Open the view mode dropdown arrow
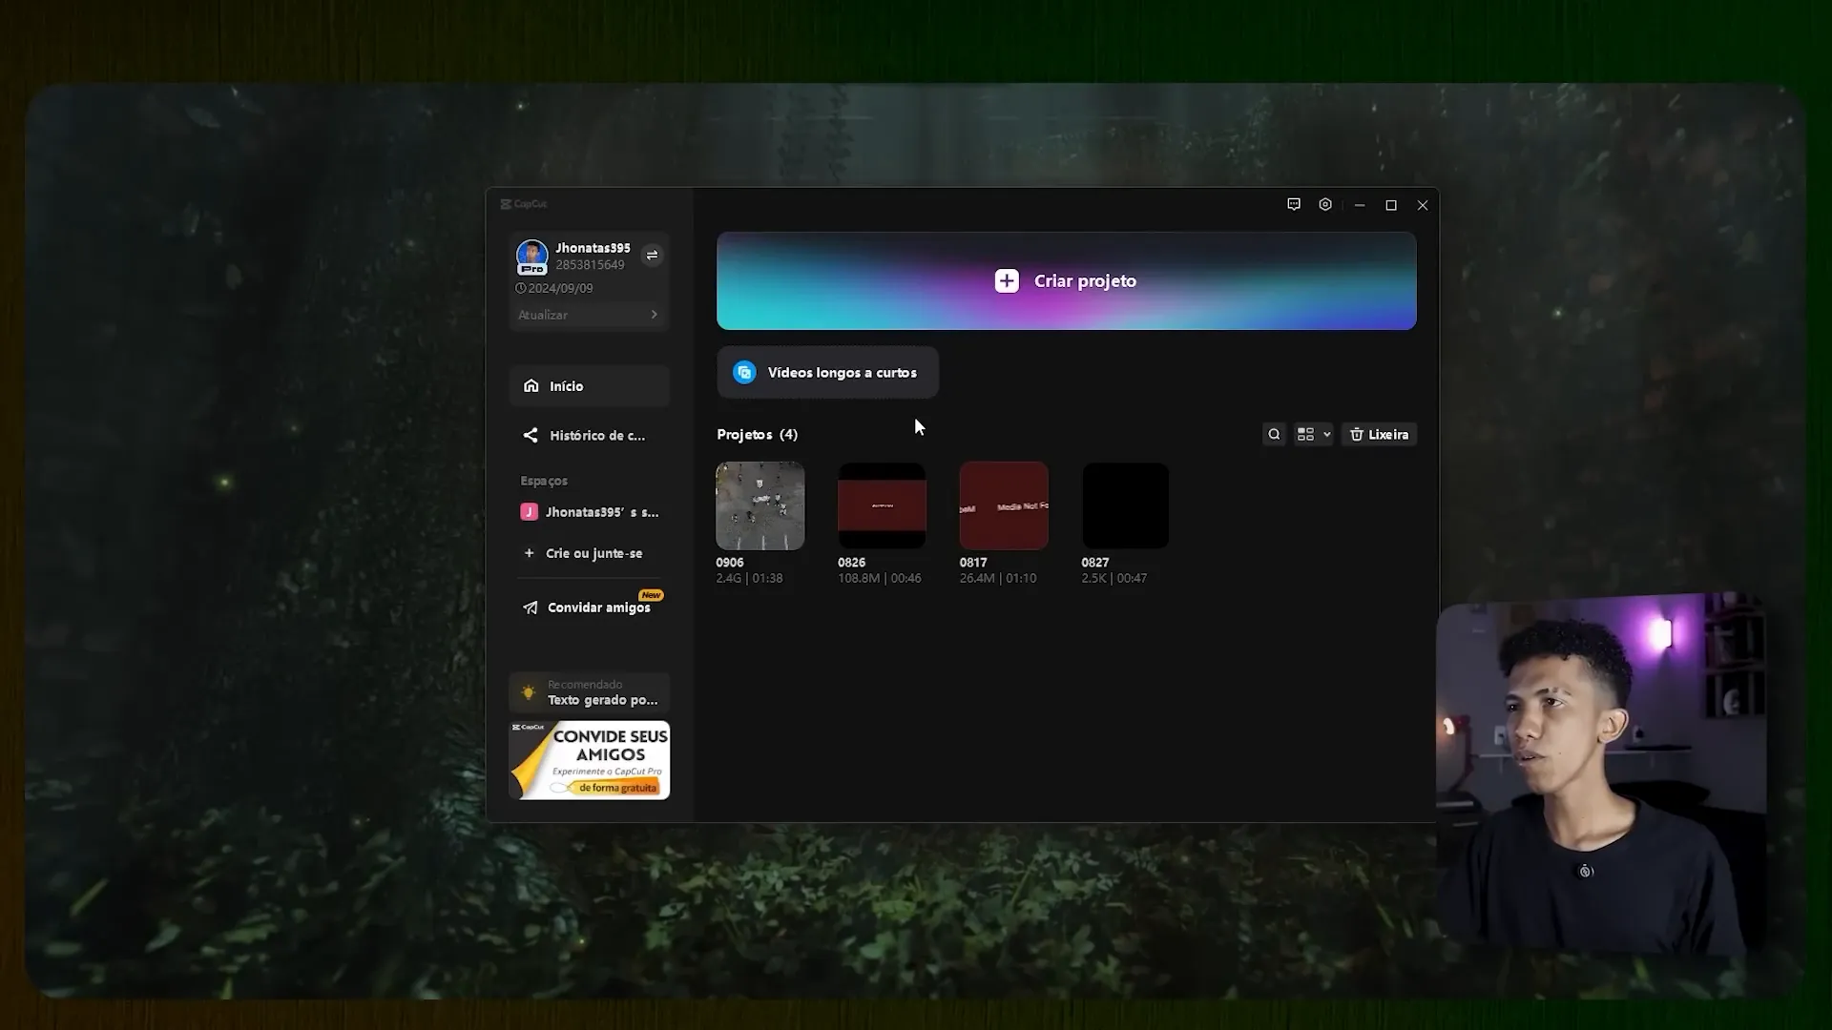Screen dimensions: 1832x1030 tap(1326, 434)
